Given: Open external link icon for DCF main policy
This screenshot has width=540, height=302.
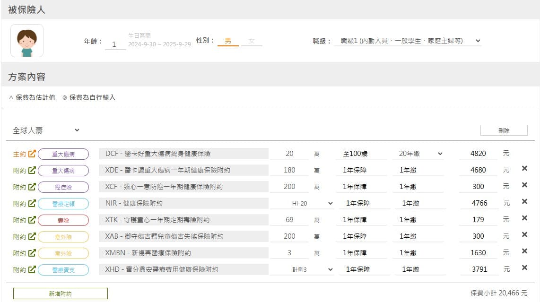Looking at the screenshot, I should (x=32, y=154).
